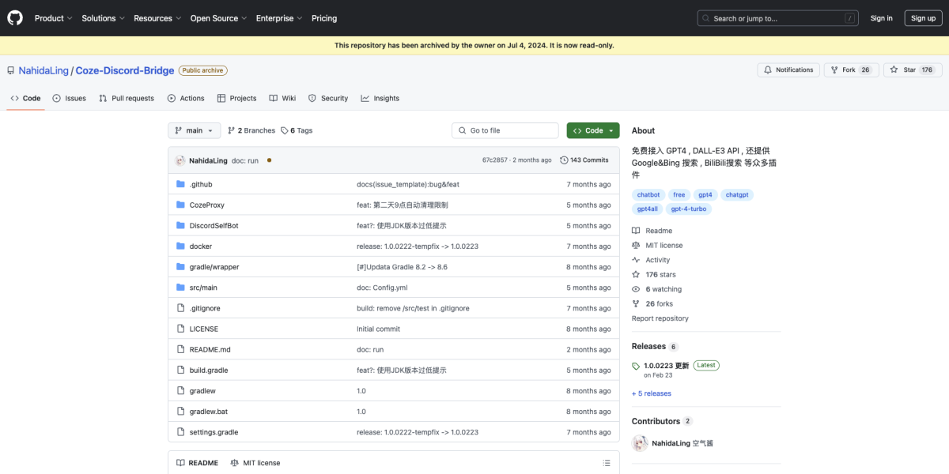
Task: Open the GitHub home logo
Action: click(14, 17)
